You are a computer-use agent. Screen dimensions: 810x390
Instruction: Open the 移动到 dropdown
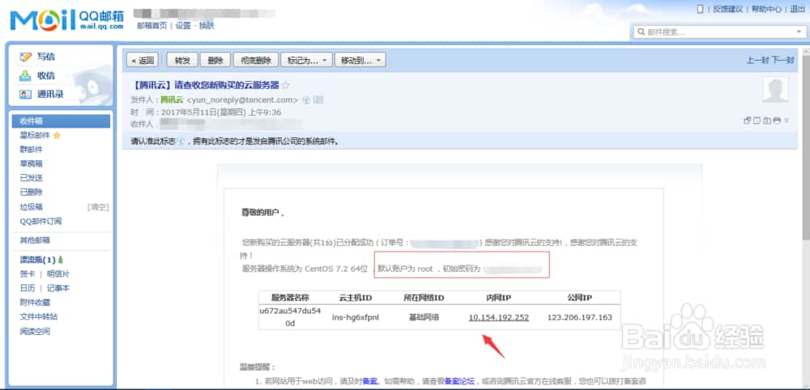click(x=361, y=60)
